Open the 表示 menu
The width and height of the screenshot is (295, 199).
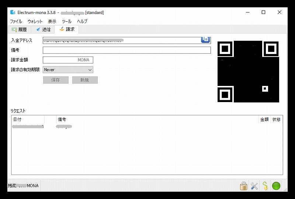pos(52,21)
